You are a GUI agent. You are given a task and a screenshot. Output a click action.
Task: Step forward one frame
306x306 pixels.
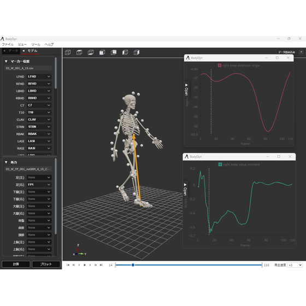pyautogui.click(x=90, y=265)
